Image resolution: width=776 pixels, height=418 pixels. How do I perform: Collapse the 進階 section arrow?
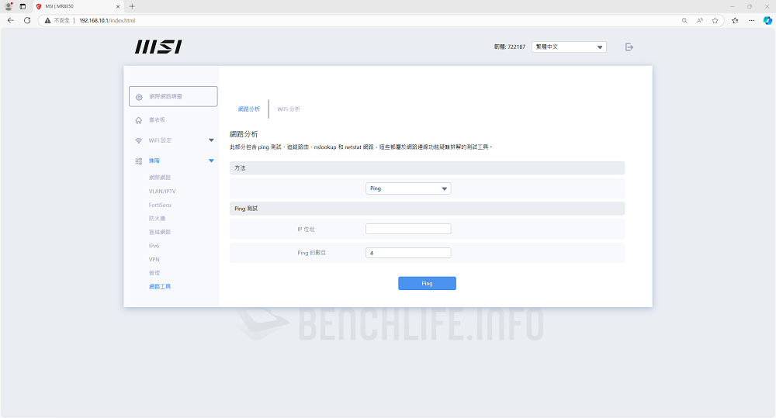pos(211,161)
